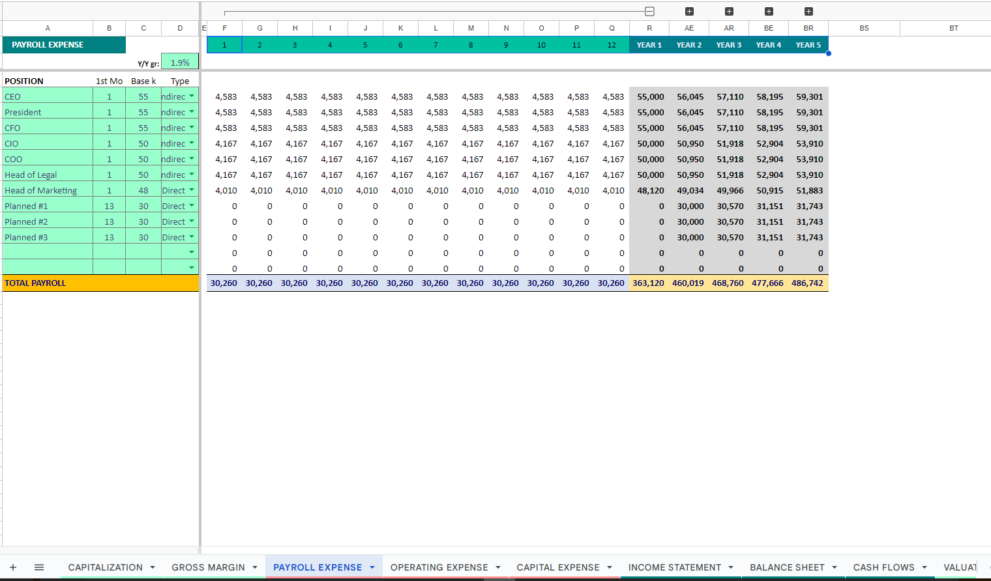Click the YEAR 1 column header cell
The width and height of the screenshot is (991, 581).
tap(649, 45)
